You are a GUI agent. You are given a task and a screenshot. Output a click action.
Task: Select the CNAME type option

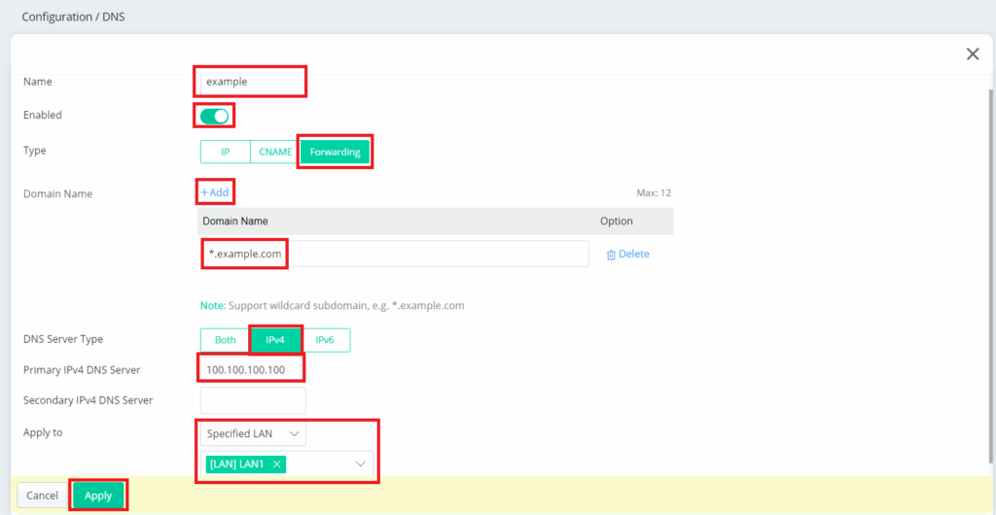click(x=275, y=152)
